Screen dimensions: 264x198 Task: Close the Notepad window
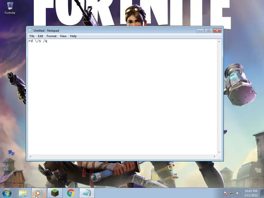(x=217, y=30)
